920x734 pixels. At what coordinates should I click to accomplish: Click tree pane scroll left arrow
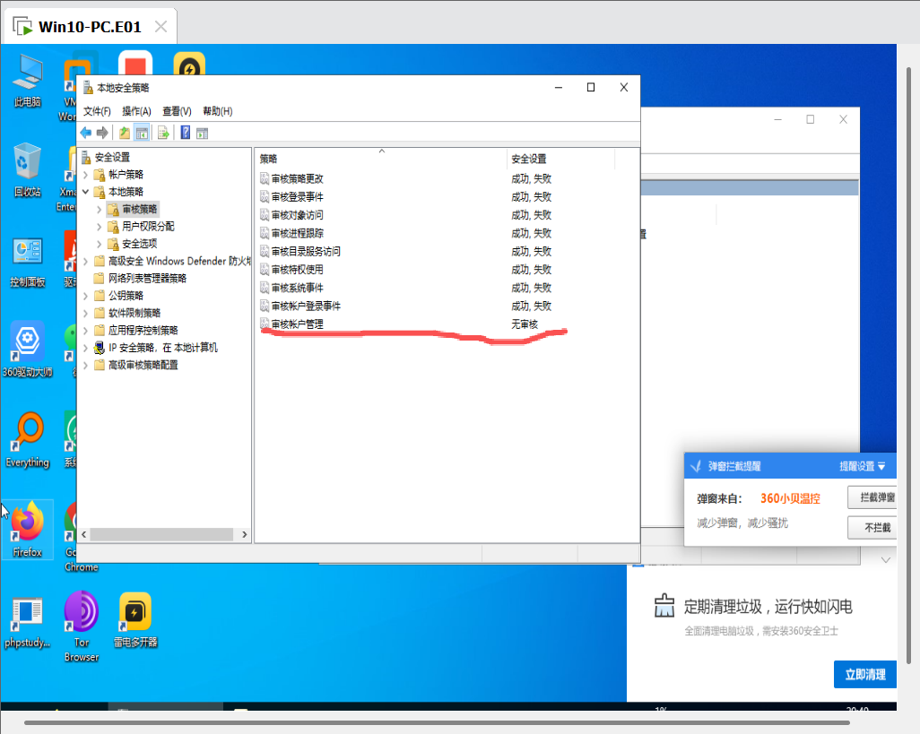84,535
